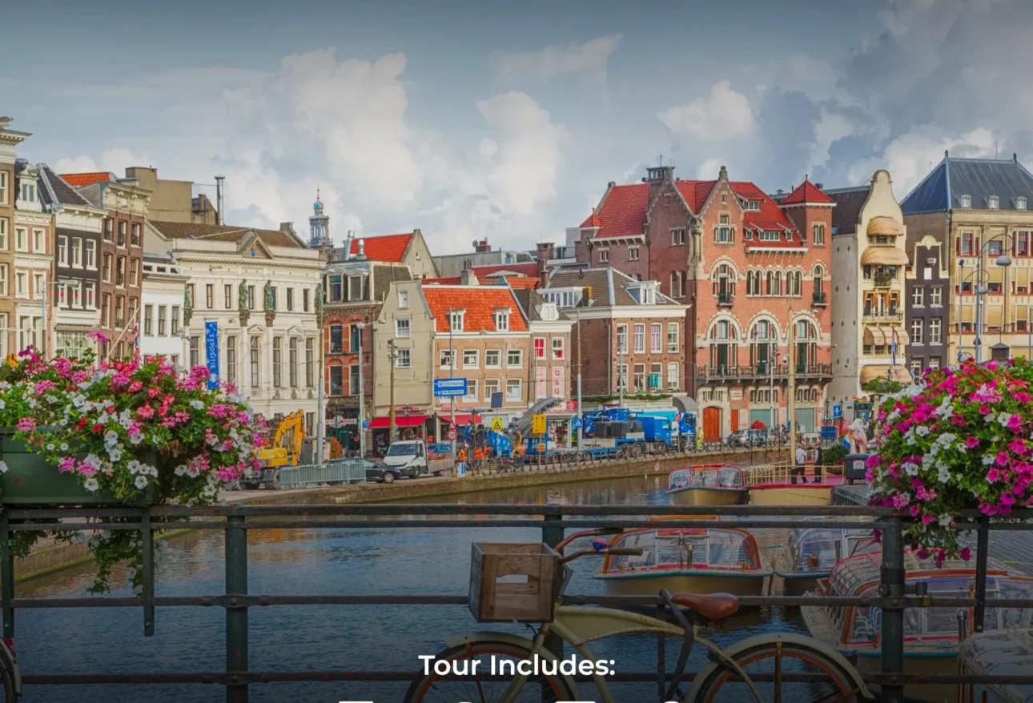Click the fourth icon below Tour Includes

pyautogui.click(x=673, y=701)
